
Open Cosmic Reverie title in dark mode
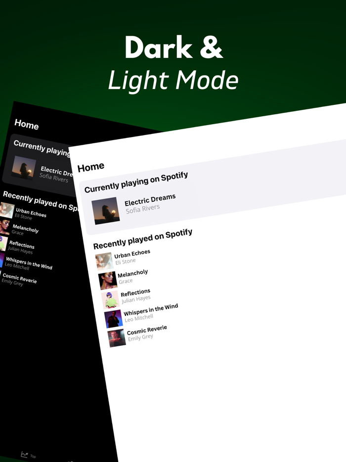click(x=20, y=278)
